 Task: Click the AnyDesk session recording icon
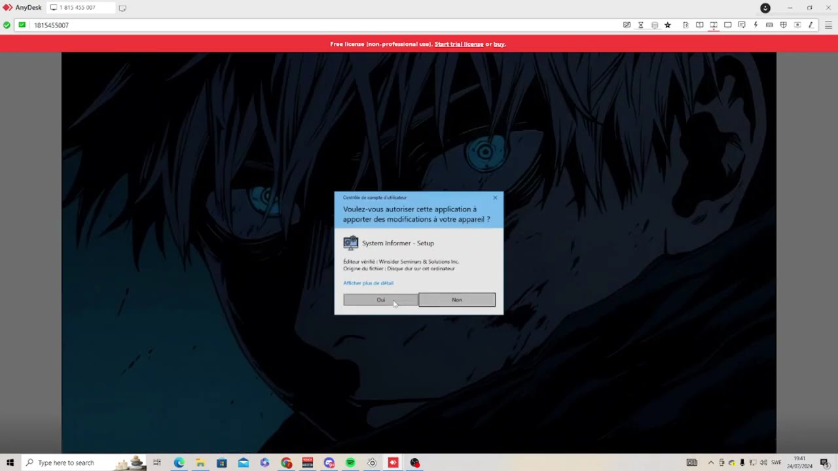[x=797, y=25]
